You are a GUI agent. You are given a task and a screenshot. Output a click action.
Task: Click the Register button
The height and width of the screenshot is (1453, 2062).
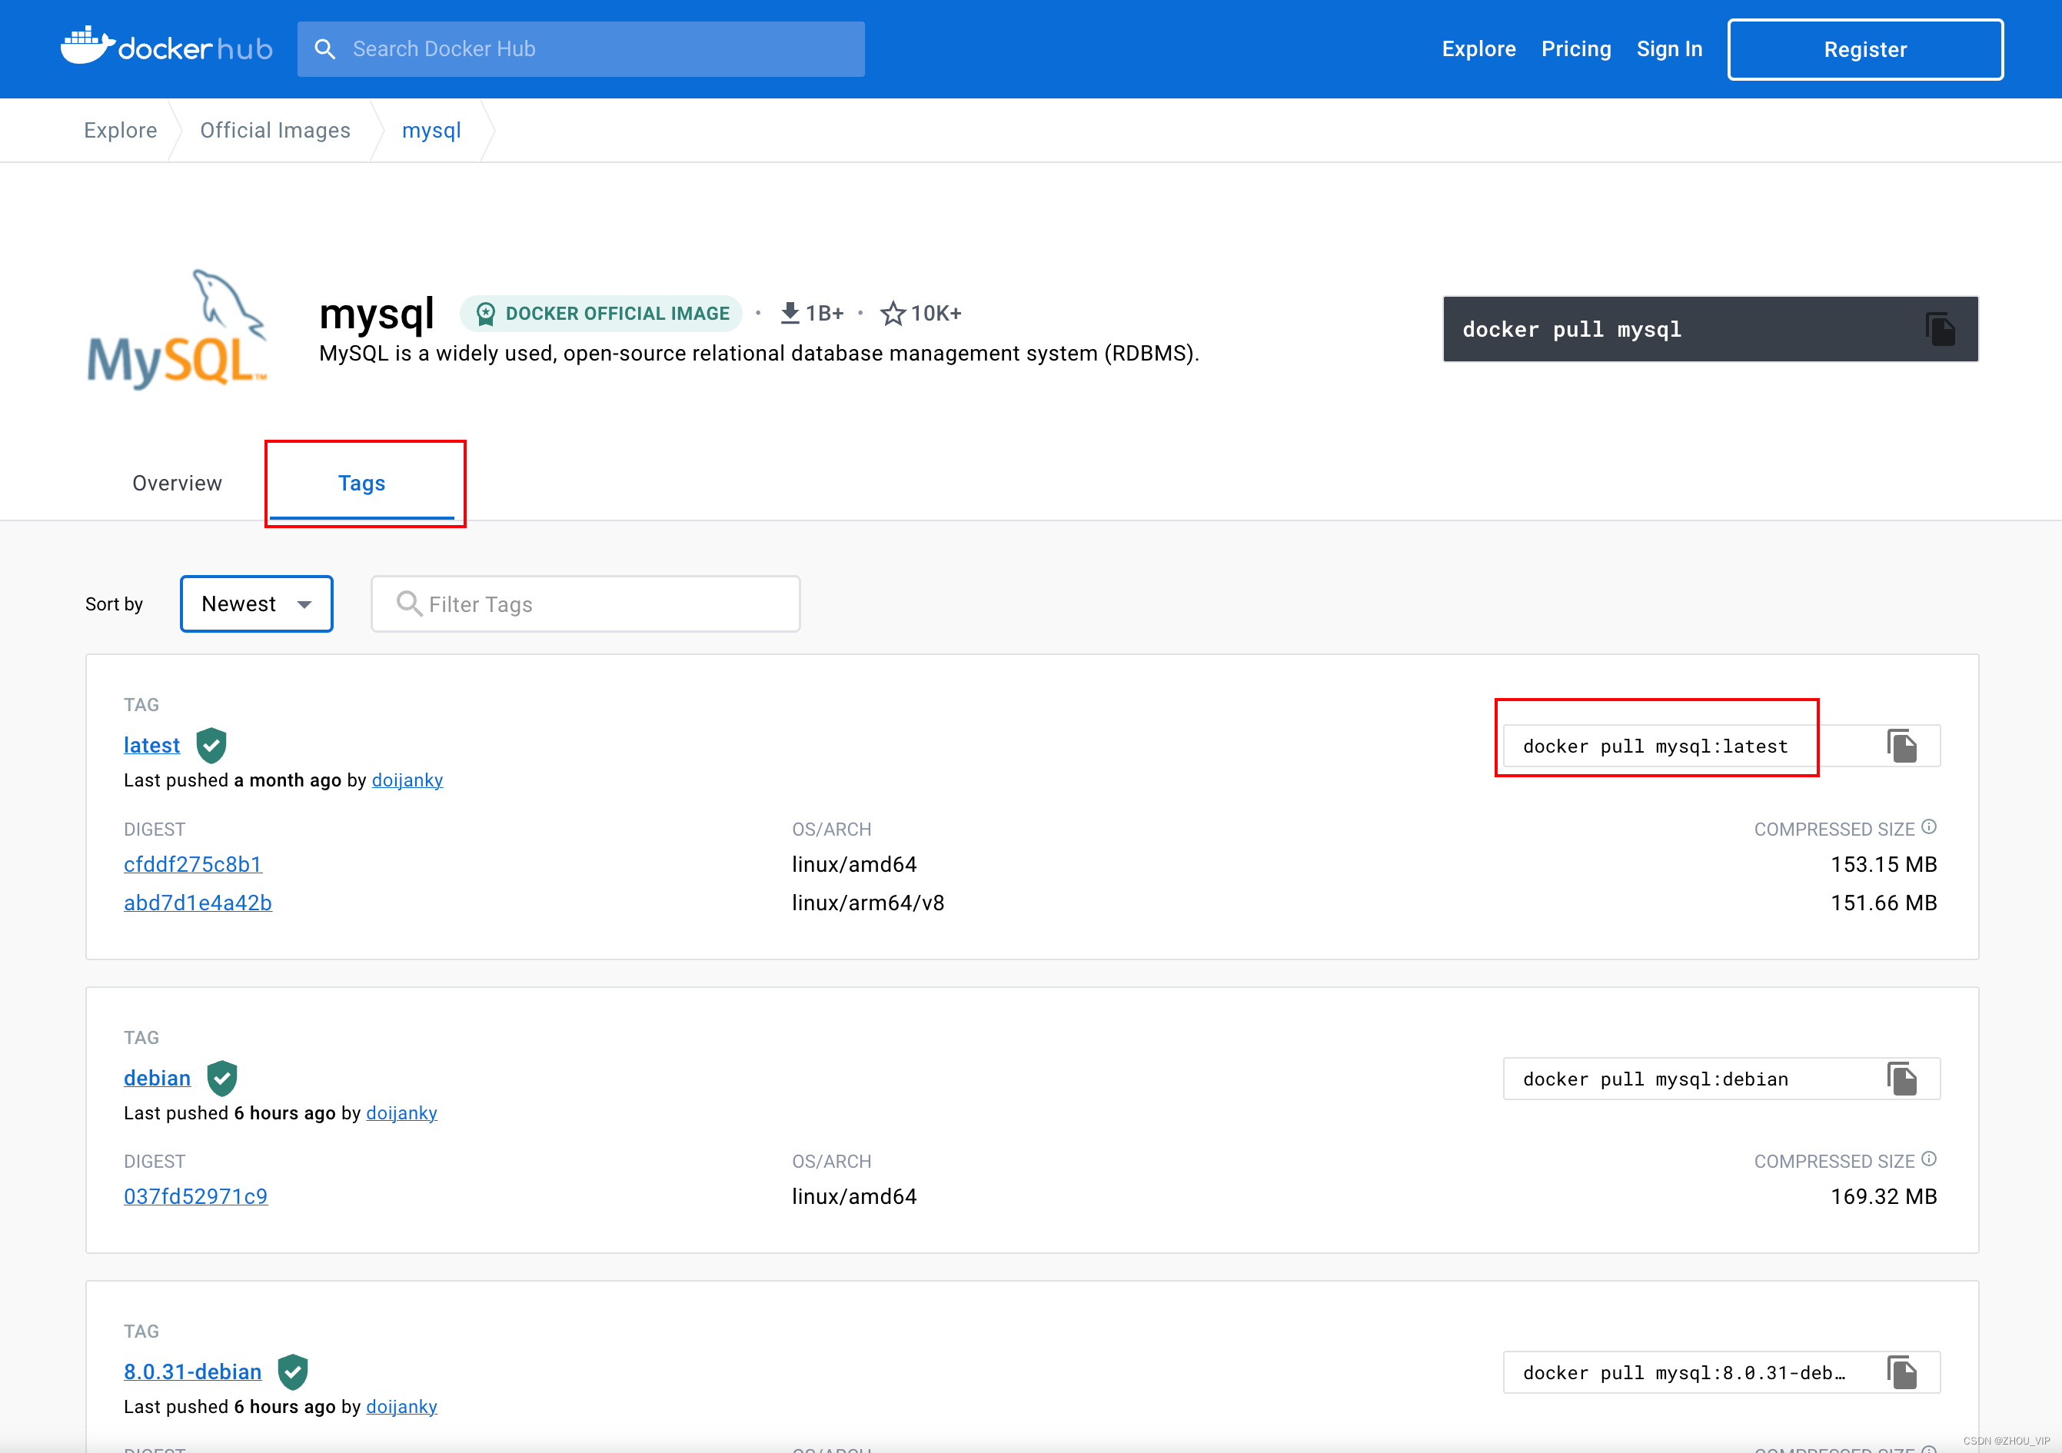click(1864, 48)
